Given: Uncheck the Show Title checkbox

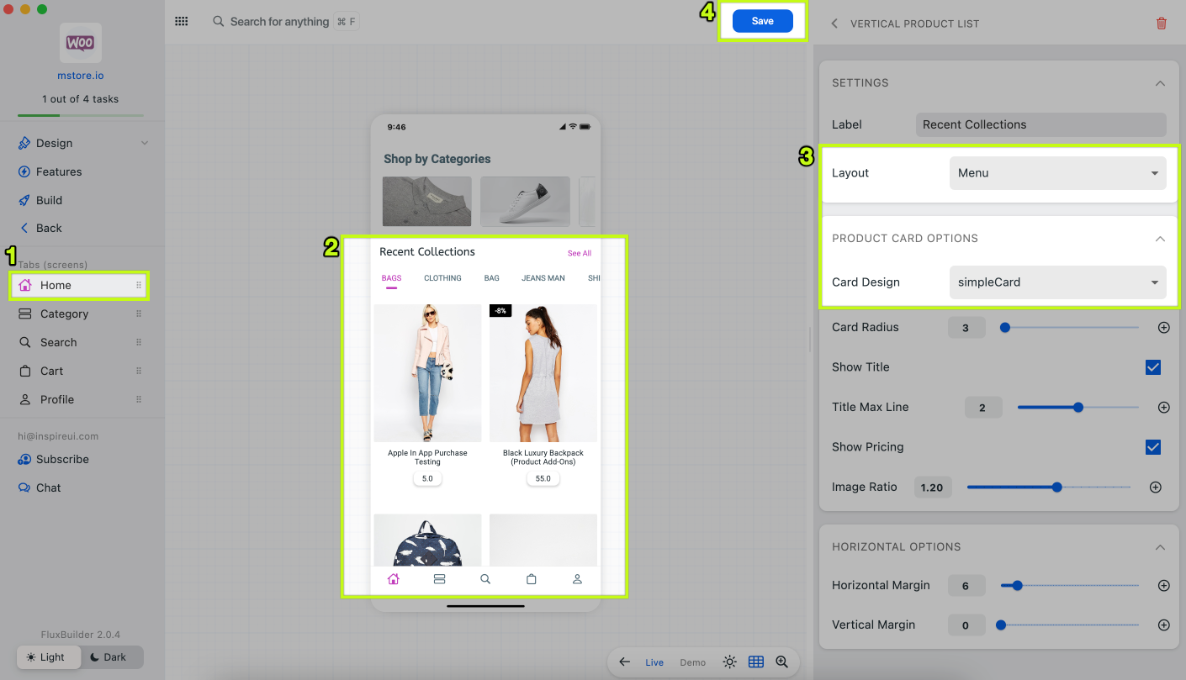Looking at the screenshot, I should pyautogui.click(x=1153, y=367).
